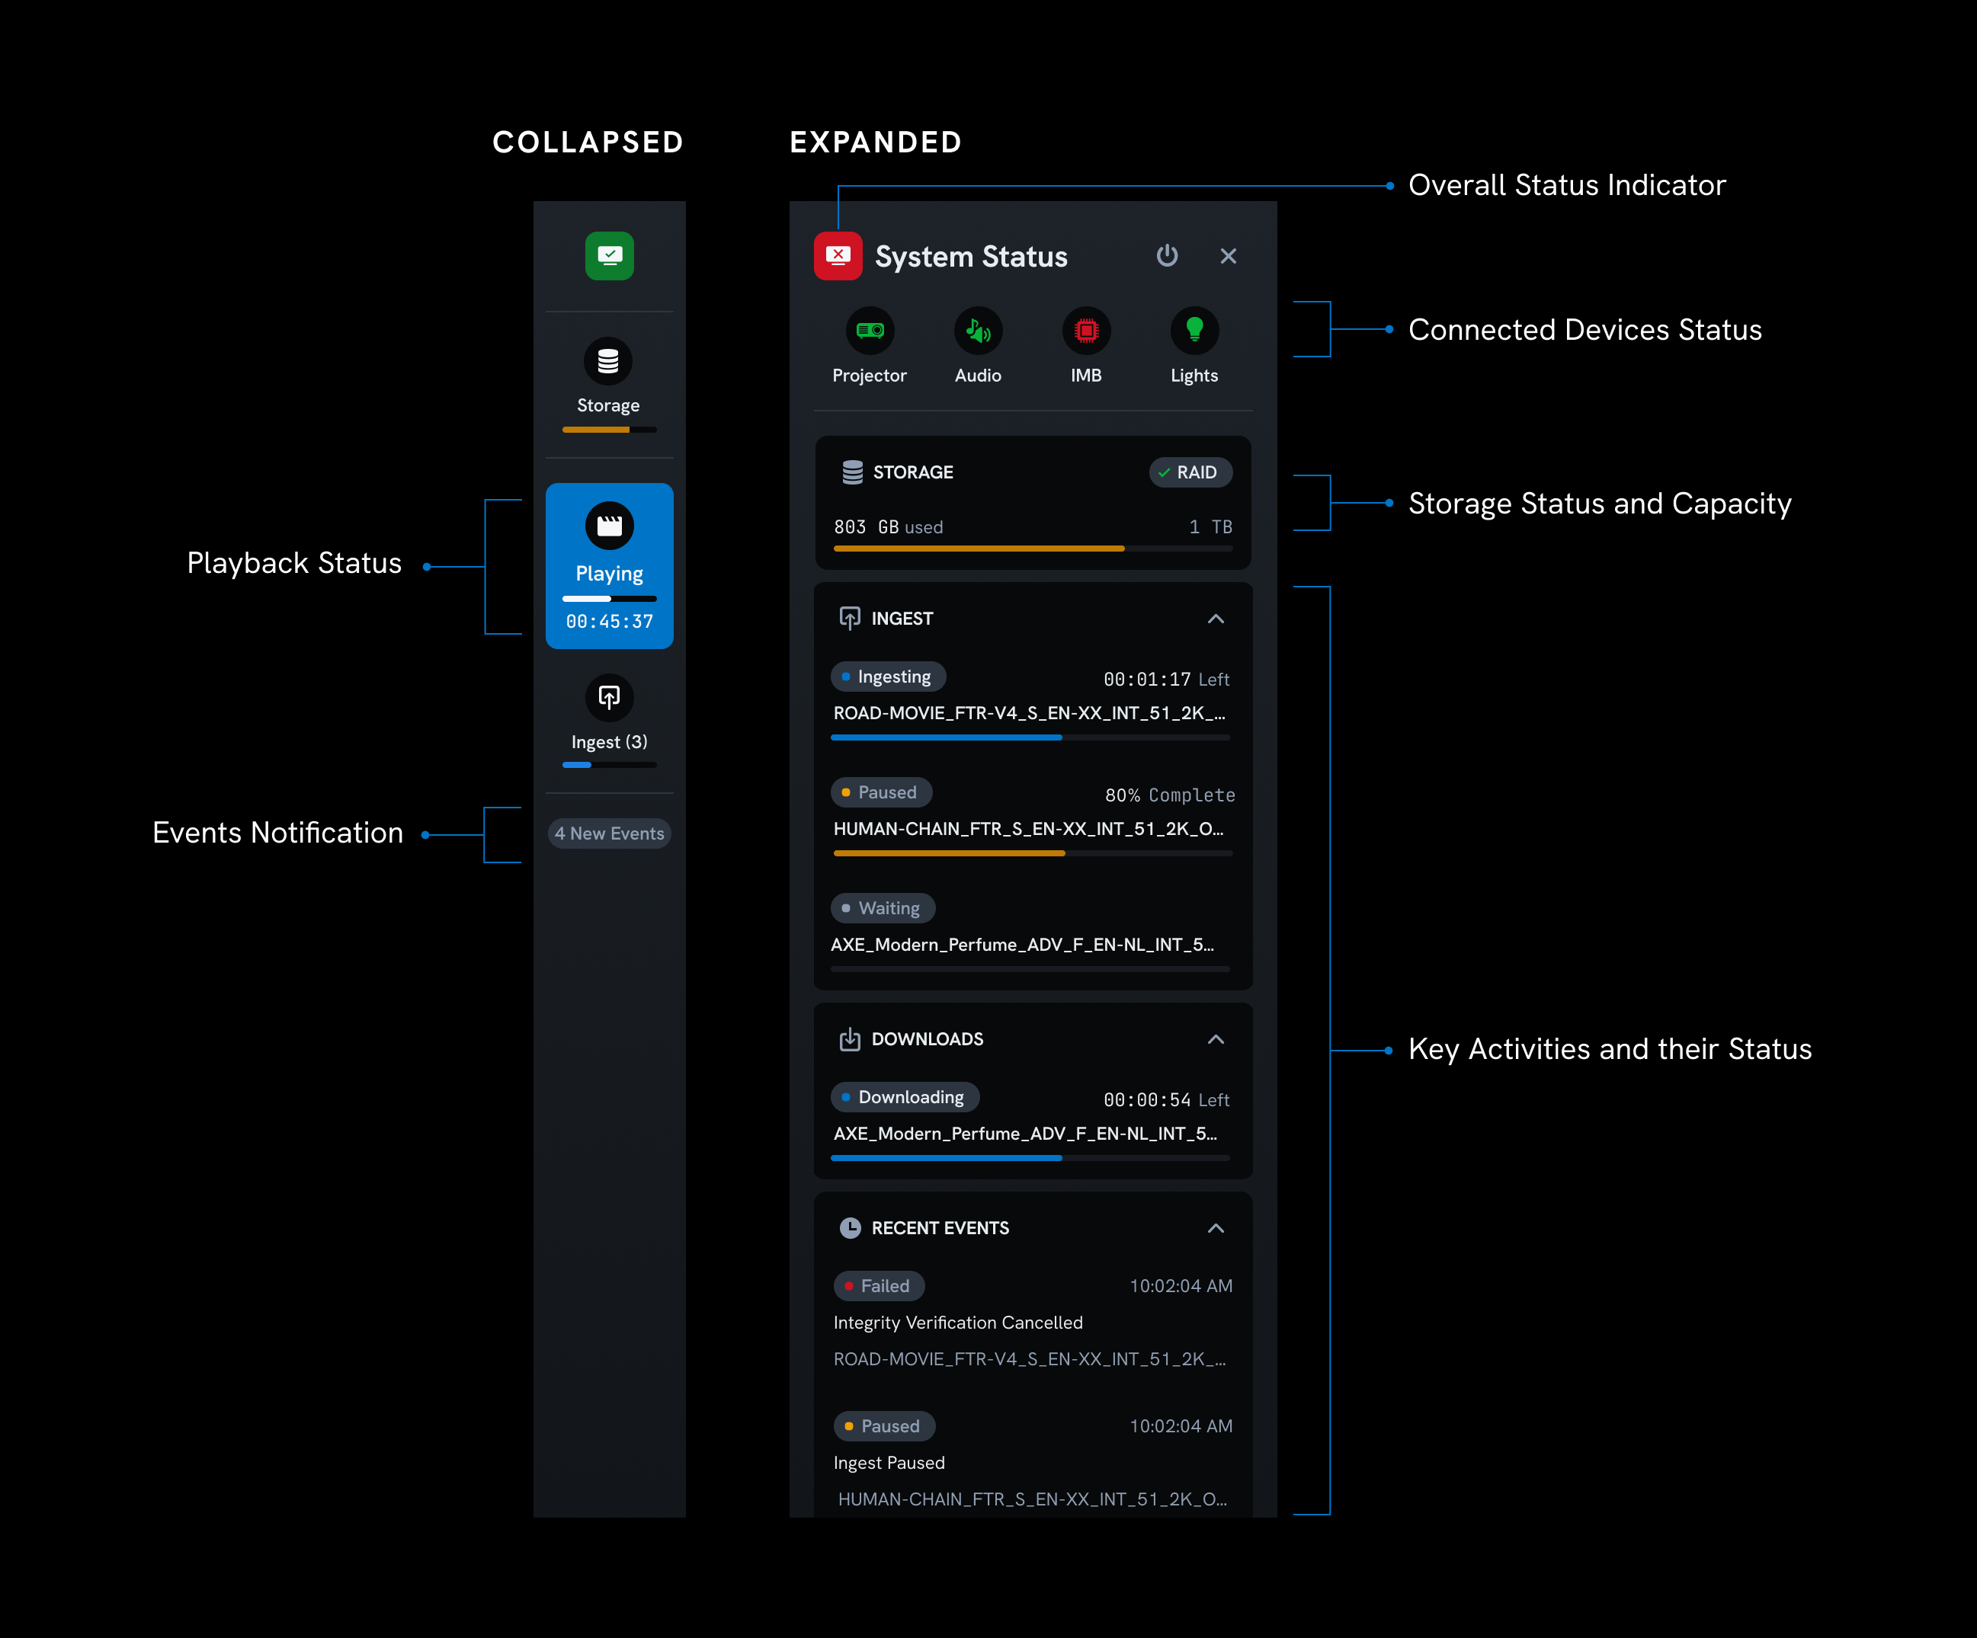Select Integrity Verification Cancelled event text
The image size is (1977, 1638).
(x=958, y=1323)
